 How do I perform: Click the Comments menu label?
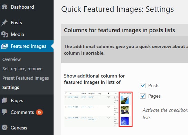point(22,112)
